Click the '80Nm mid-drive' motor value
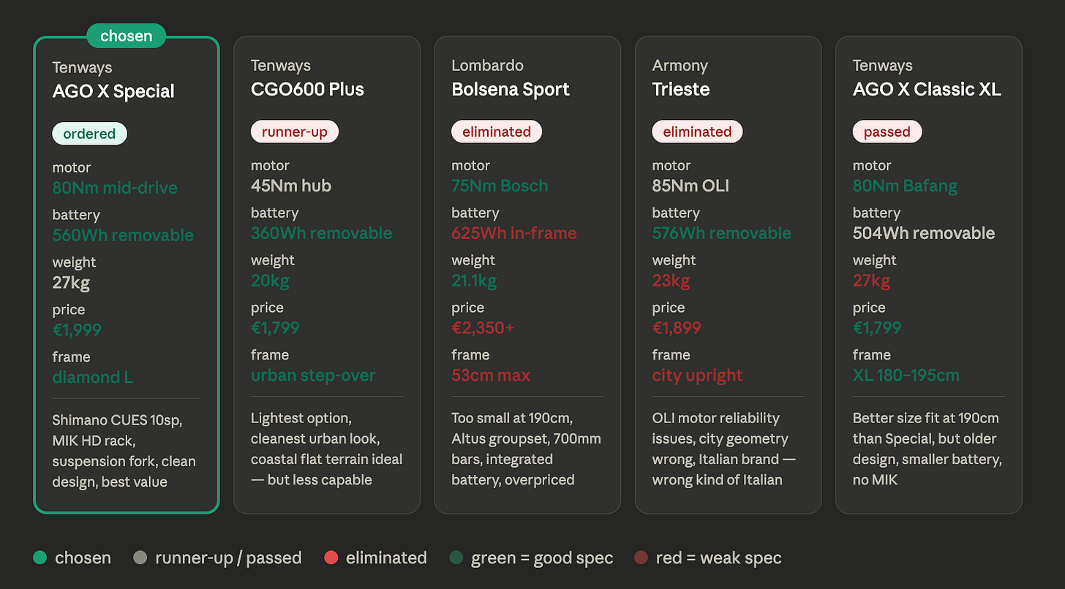 (115, 188)
